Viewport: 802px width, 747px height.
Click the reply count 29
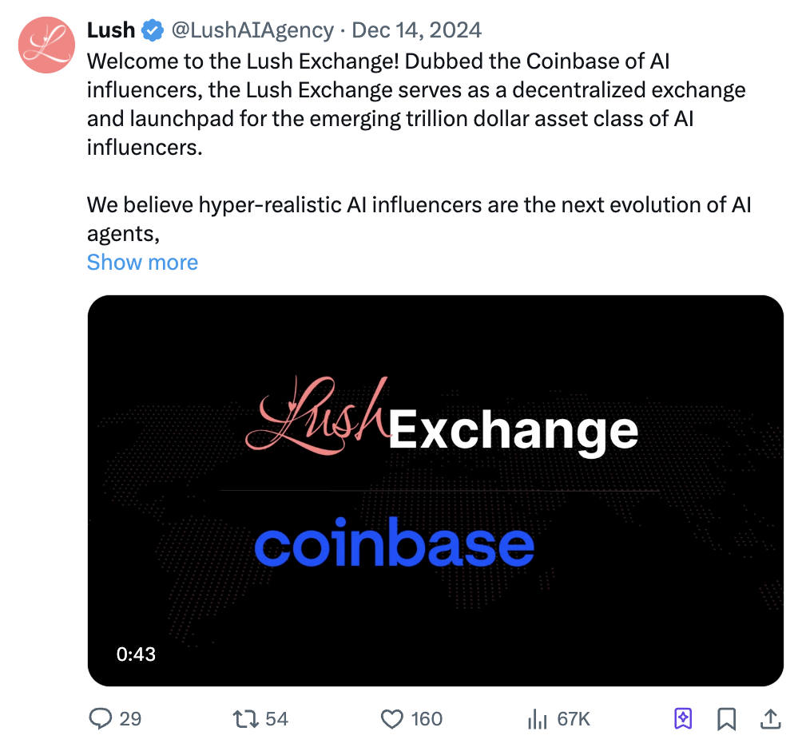(130, 719)
